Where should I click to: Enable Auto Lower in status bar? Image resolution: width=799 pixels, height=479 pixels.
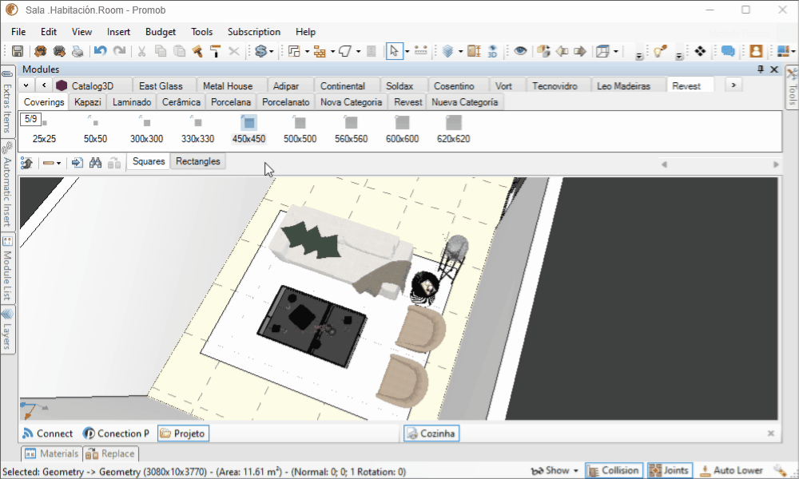point(731,470)
